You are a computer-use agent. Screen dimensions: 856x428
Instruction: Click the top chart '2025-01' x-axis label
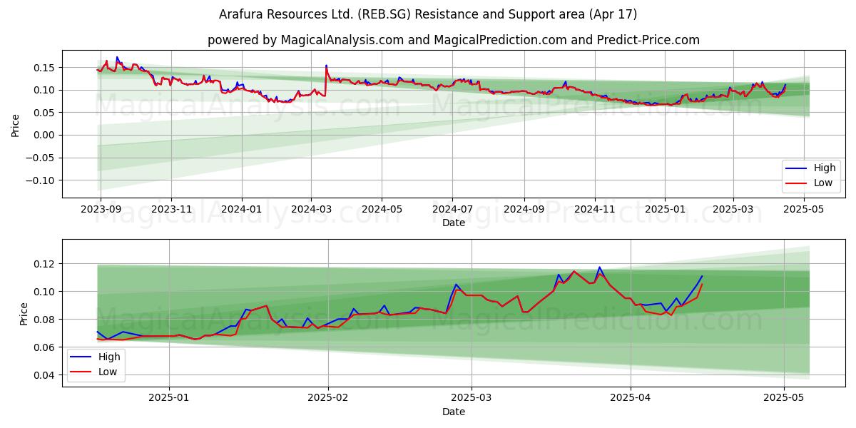665,210
